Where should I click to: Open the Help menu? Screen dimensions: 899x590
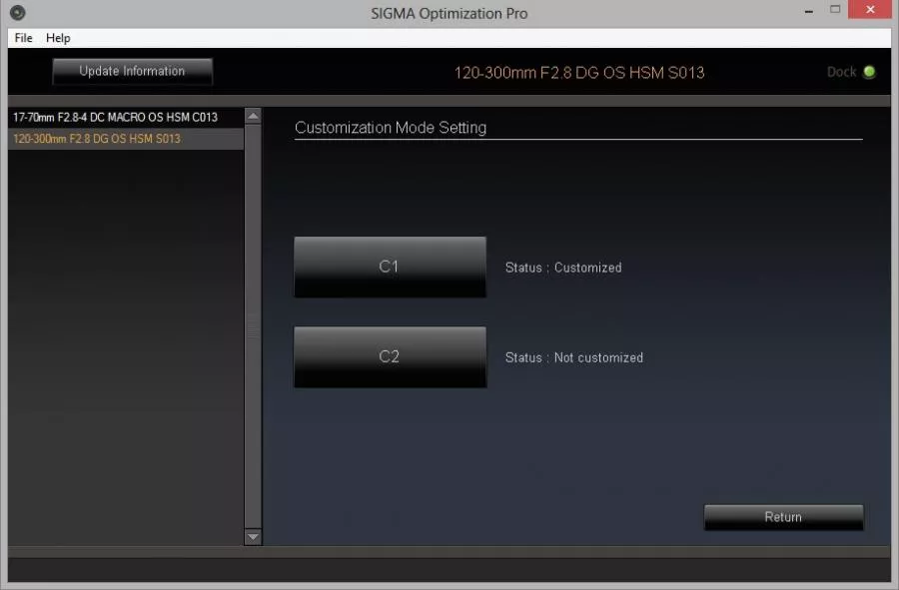pos(58,38)
